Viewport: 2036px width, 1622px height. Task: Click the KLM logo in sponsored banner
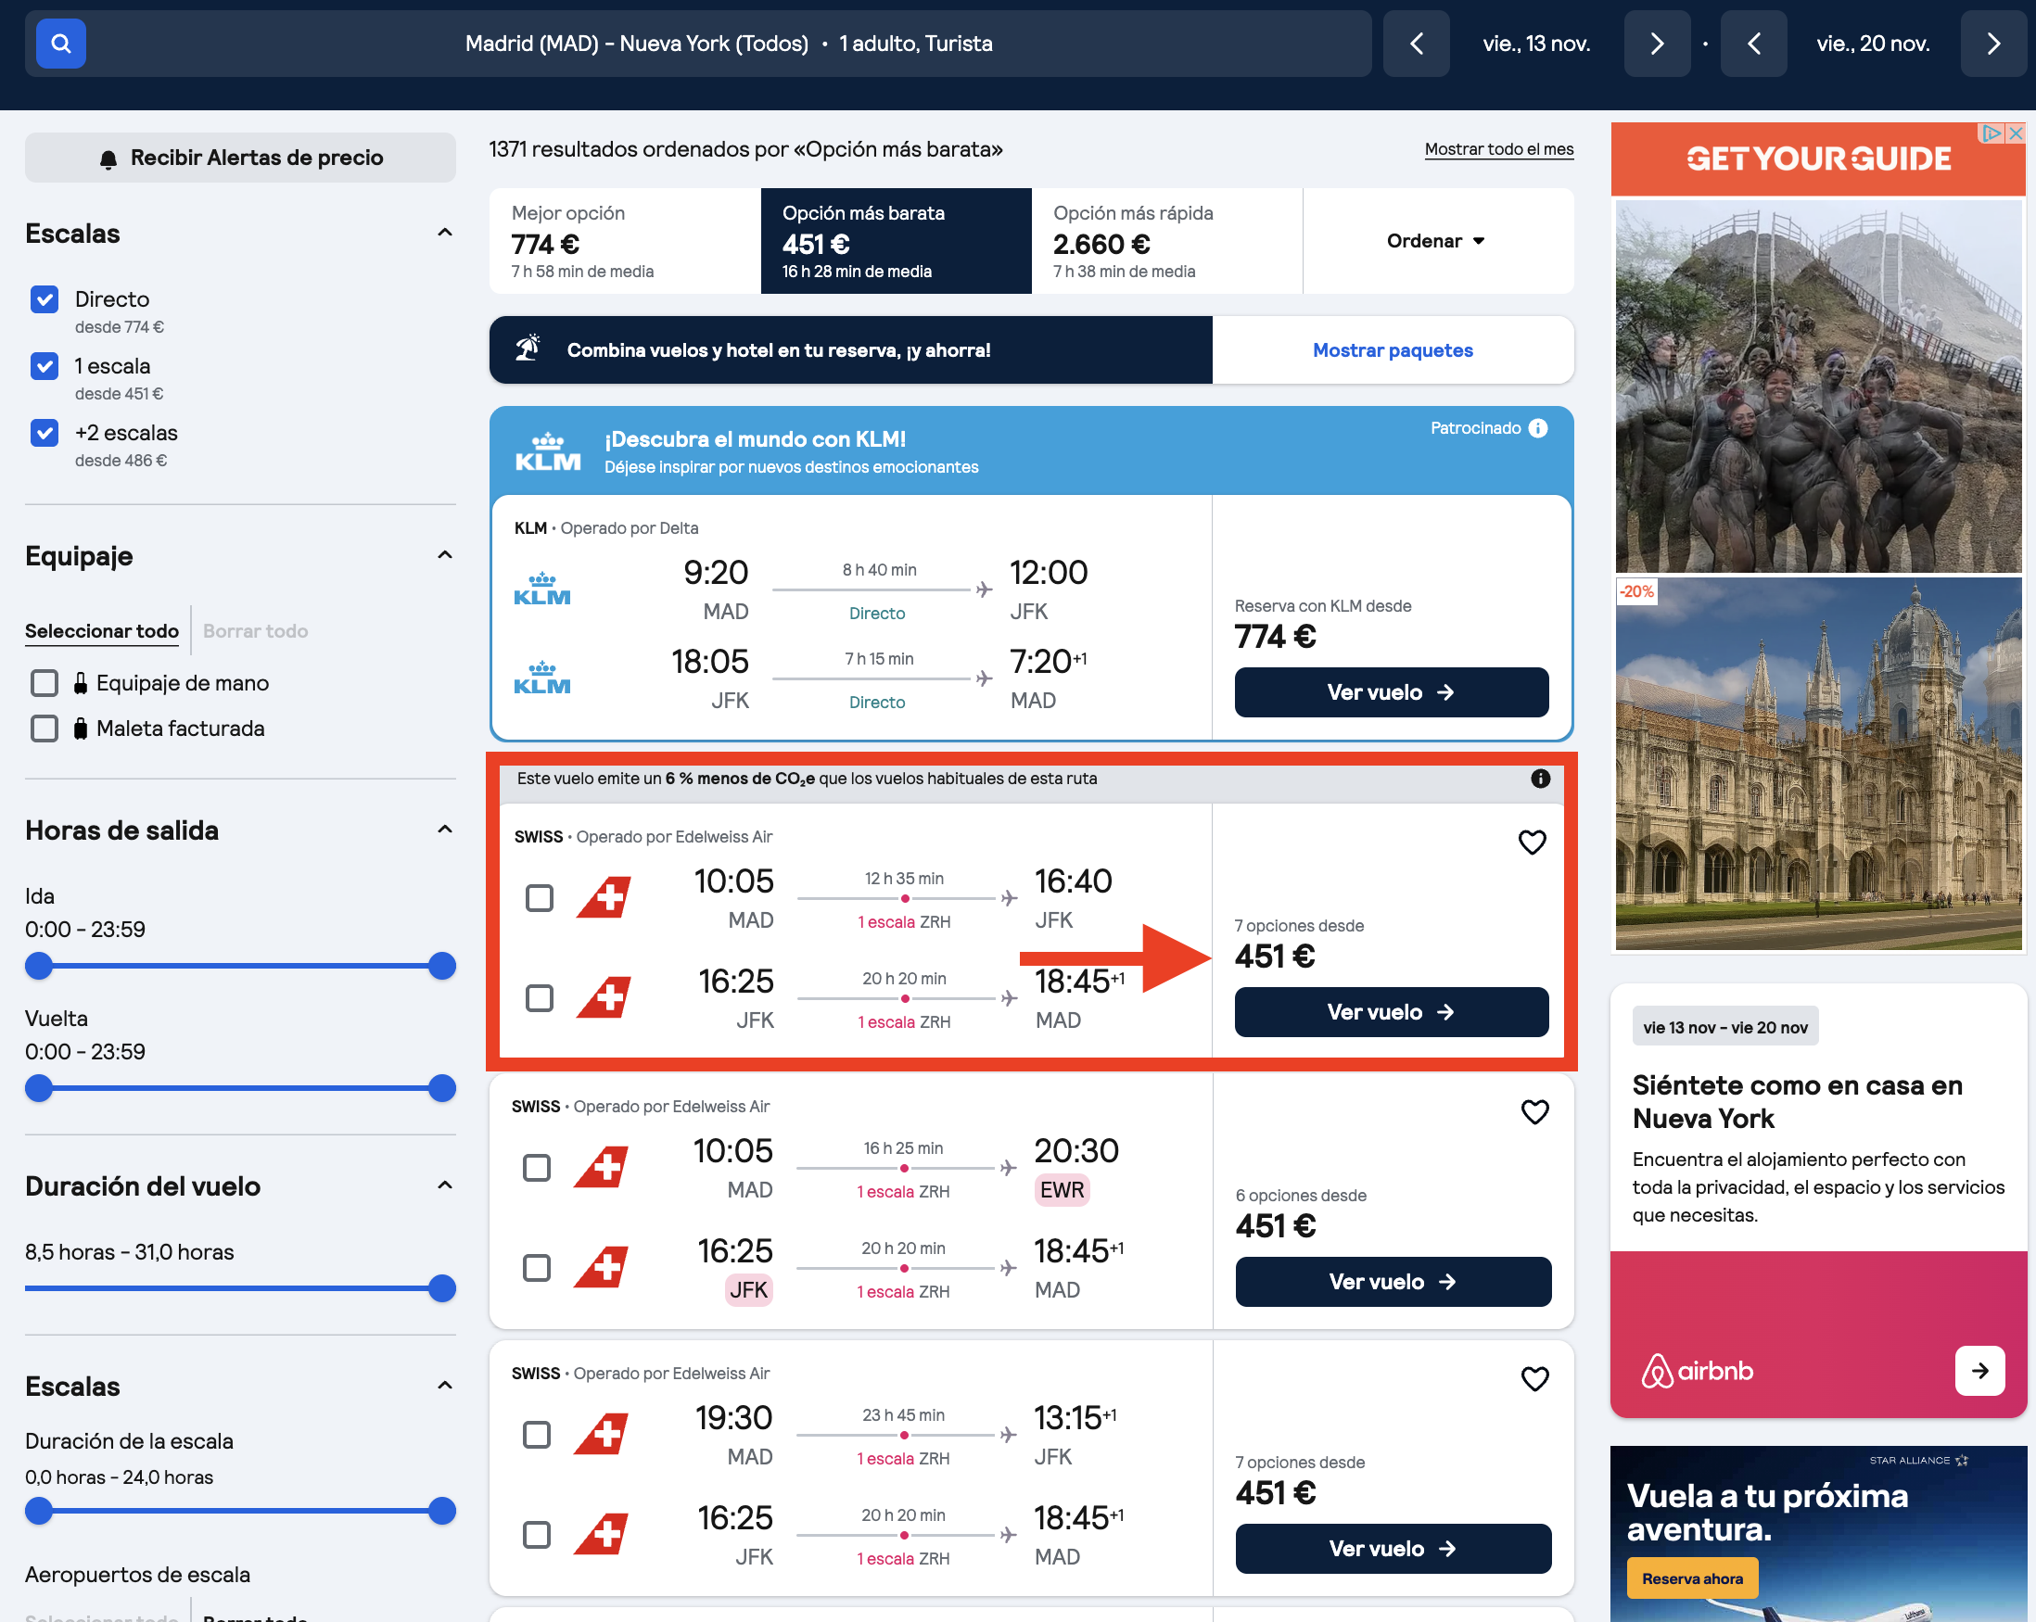[x=548, y=451]
